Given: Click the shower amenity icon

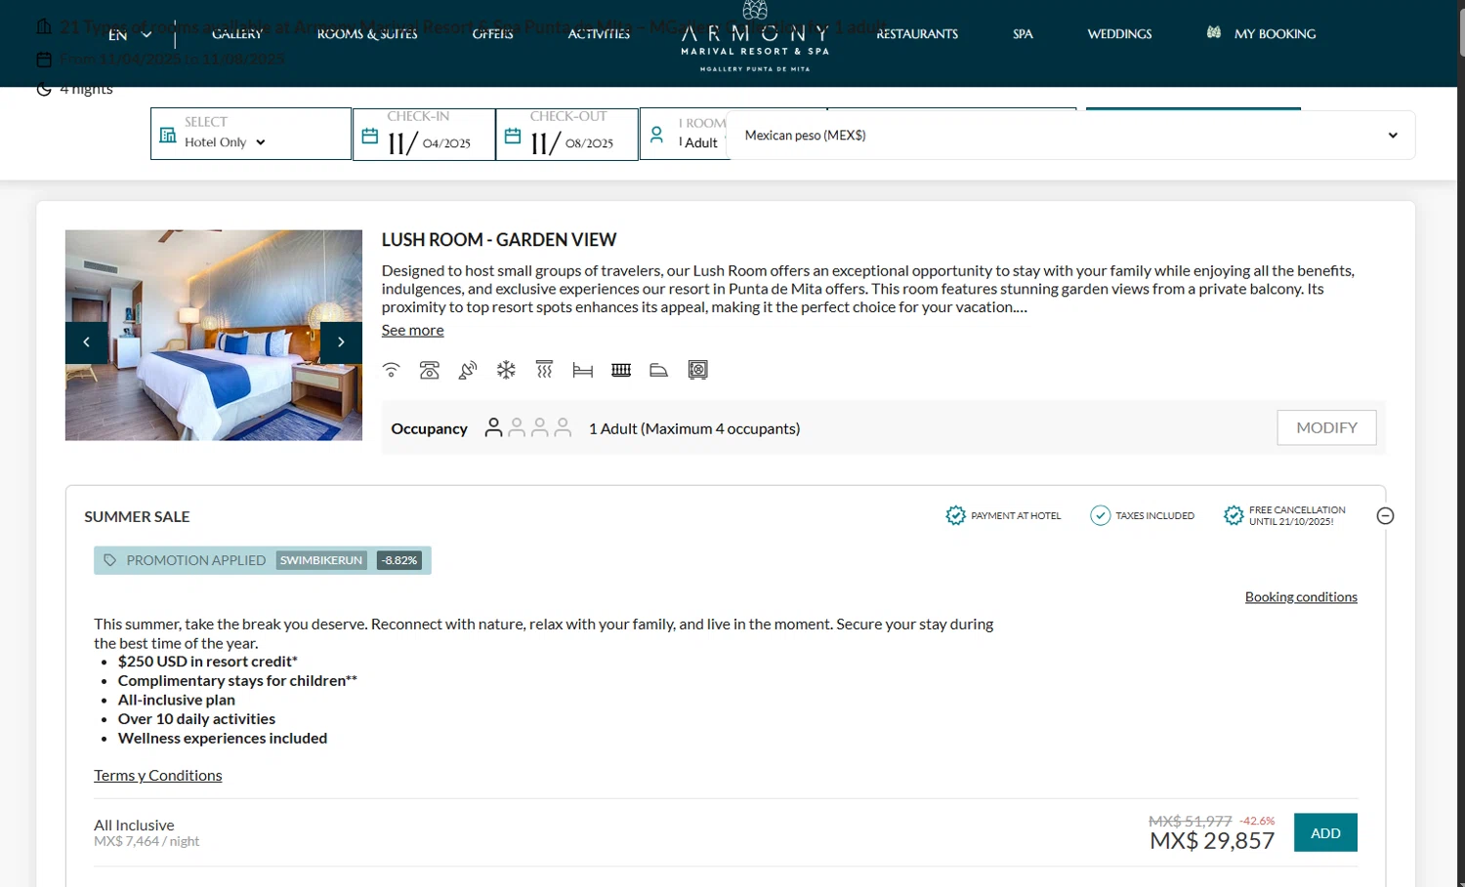Looking at the screenshot, I should pos(544,369).
